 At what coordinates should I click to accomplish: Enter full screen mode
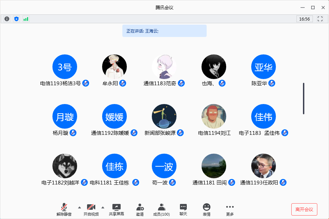coord(320,19)
